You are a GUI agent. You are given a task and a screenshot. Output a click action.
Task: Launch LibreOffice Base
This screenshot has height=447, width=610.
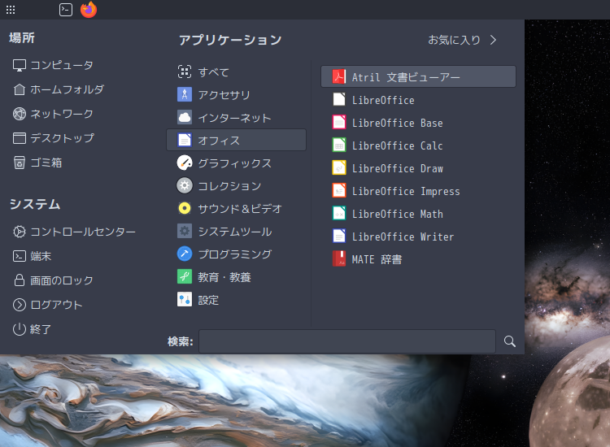pos(418,122)
